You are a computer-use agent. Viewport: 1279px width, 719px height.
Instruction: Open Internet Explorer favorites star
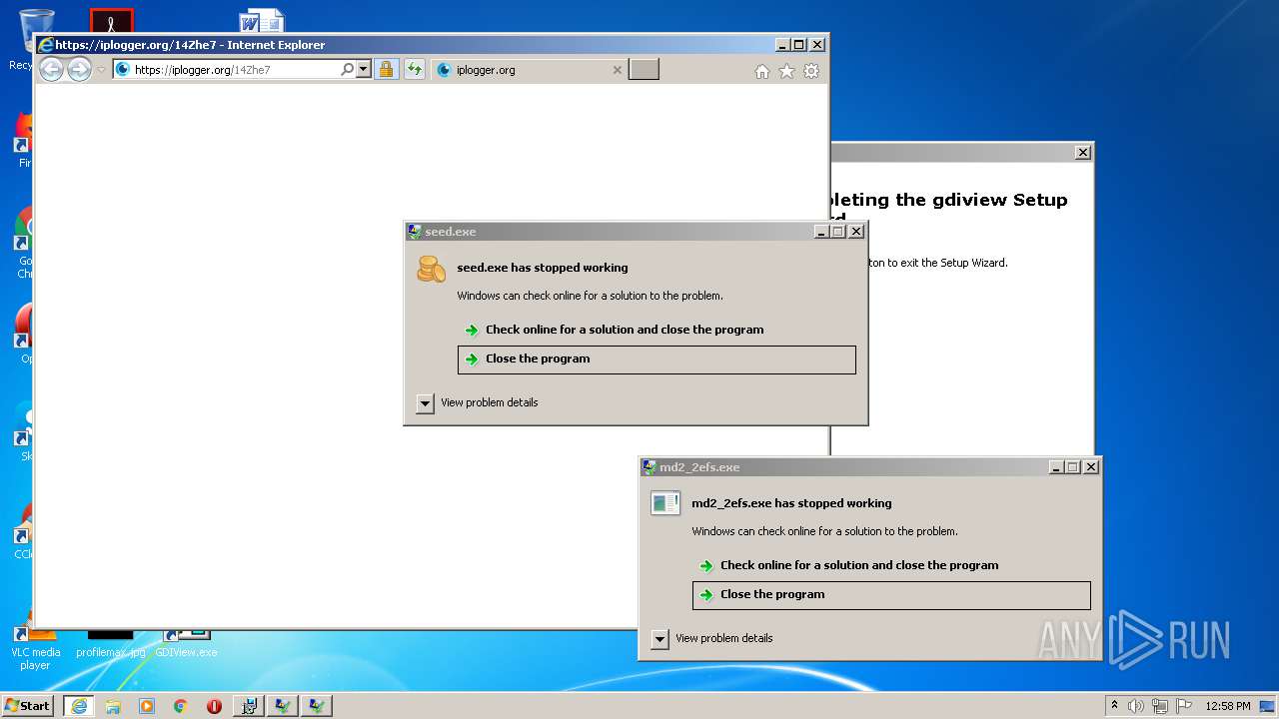pos(786,71)
